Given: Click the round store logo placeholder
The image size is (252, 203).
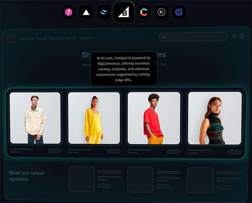Looking at the screenshot, I should tap(11, 39).
